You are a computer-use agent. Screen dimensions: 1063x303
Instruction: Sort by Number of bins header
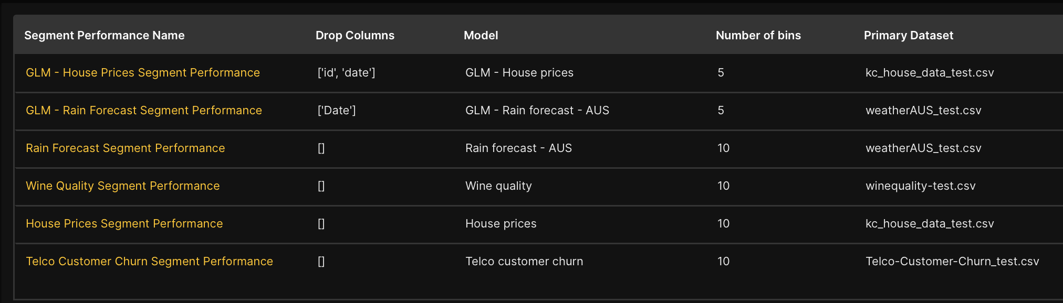click(x=758, y=35)
